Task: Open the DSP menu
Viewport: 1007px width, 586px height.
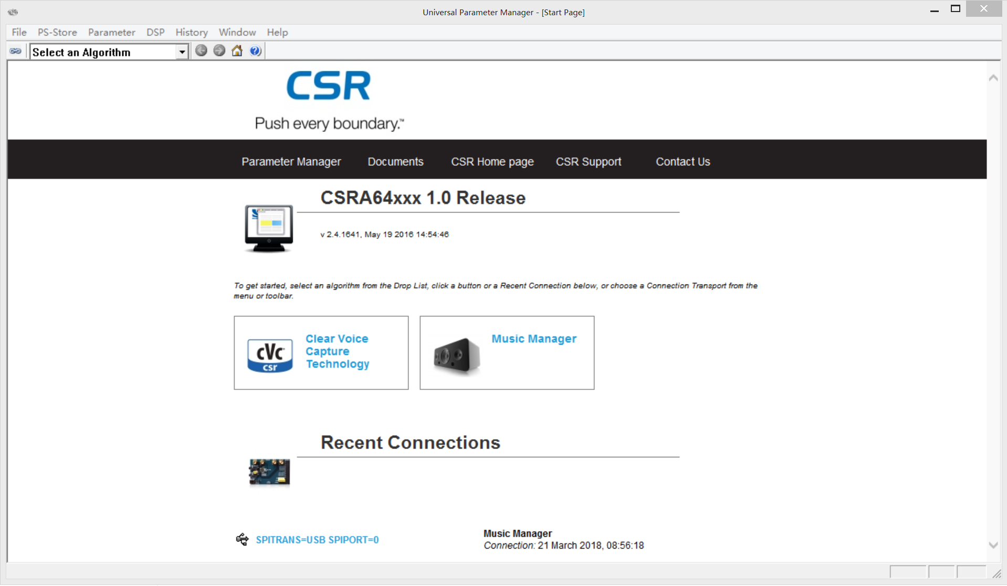Action: pyautogui.click(x=155, y=32)
